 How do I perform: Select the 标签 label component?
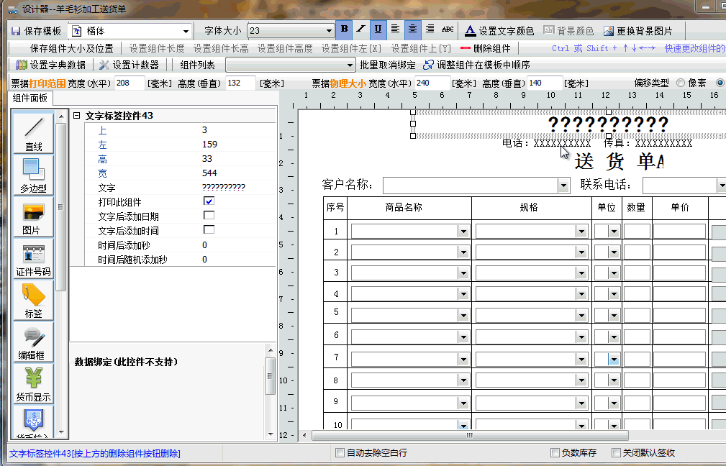(33, 300)
